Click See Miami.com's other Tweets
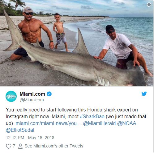This screenshot has width=154, height=153. (x=54, y=146)
